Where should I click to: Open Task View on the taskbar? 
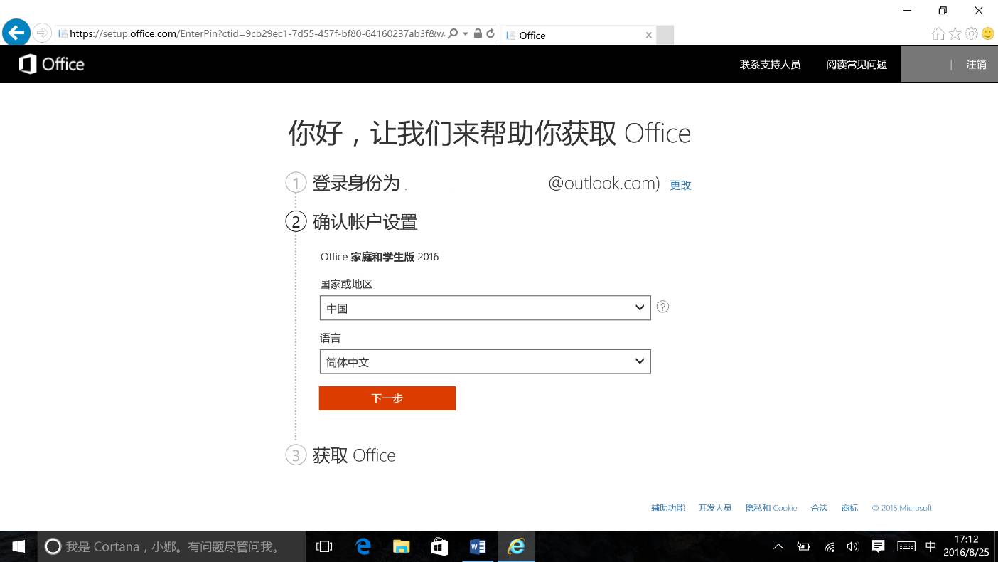pyautogui.click(x=324, y=546)
